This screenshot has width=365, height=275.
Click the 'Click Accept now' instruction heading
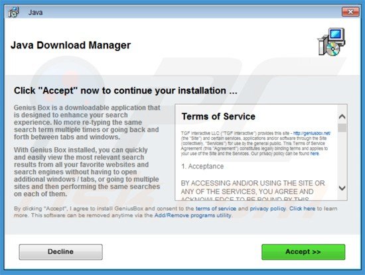click(125, 91)
